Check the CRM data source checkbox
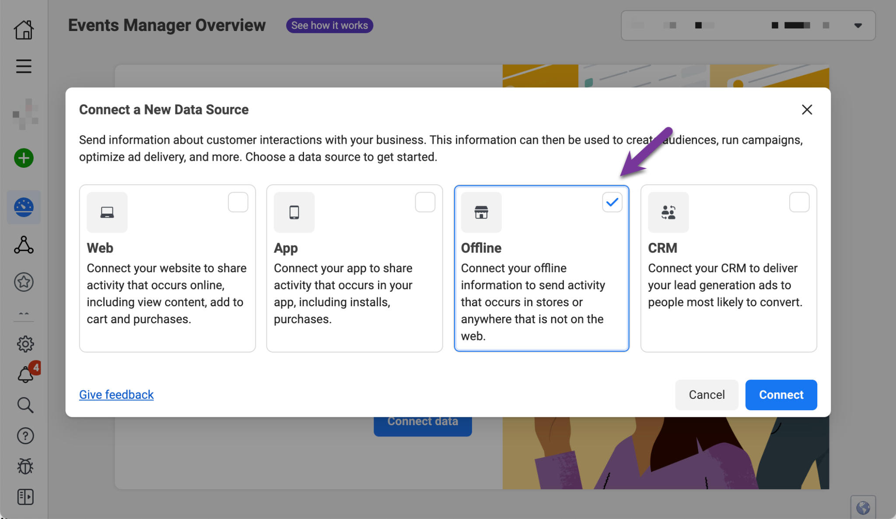Screen dimensions: 896x519 click(x=799, y=202)
